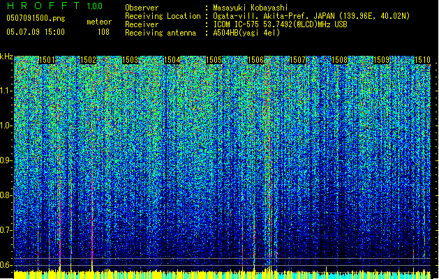Click the 1.0 frequency axis label
The width and height of the screenshot is (439, 279).
click(x=6, y=126)
